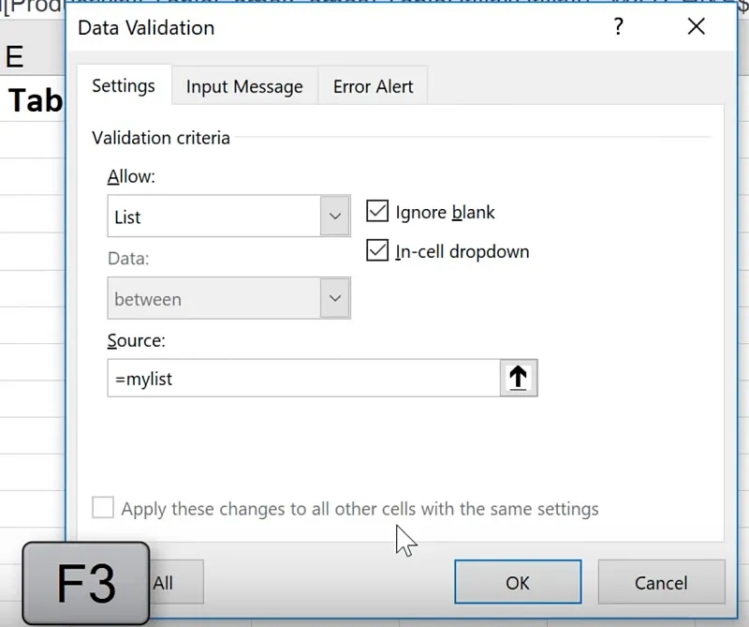This screenshot has width=749, height=627.
Task: Tick Apply these changes to all other cells
Action: 103,509
